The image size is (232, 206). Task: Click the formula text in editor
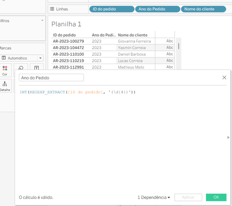[x=77, y=92]
